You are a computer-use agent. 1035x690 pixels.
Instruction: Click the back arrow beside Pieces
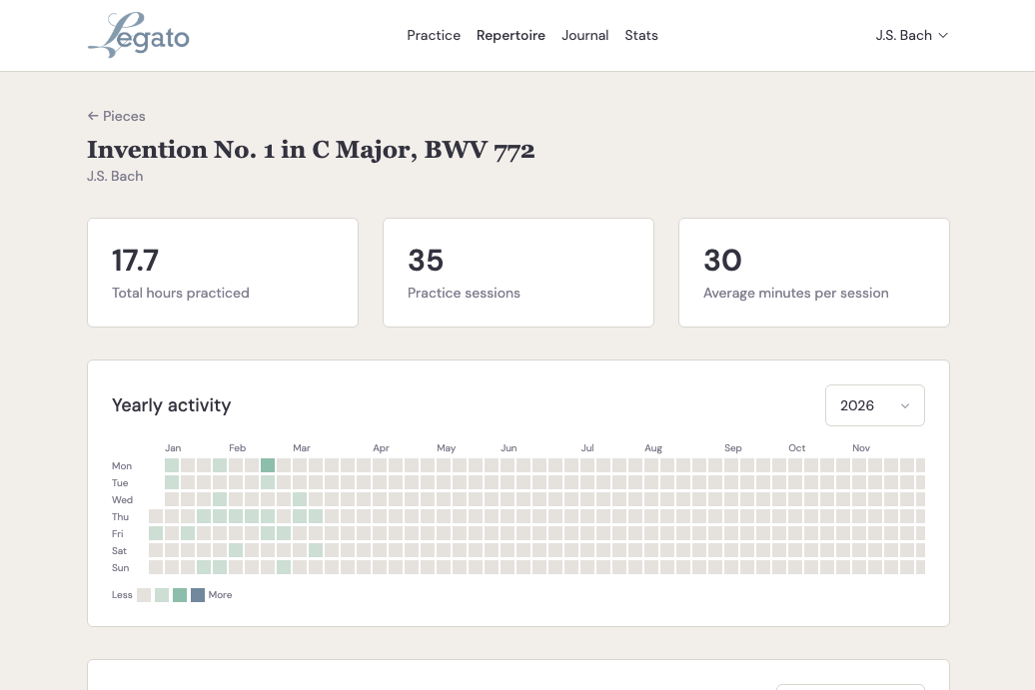point(92,116)
